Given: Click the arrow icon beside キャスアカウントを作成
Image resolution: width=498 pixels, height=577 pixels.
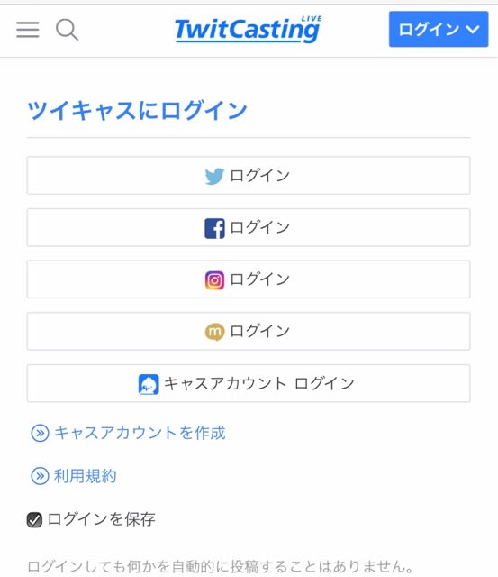Looking at the screenshot, I should click(40, 433).
